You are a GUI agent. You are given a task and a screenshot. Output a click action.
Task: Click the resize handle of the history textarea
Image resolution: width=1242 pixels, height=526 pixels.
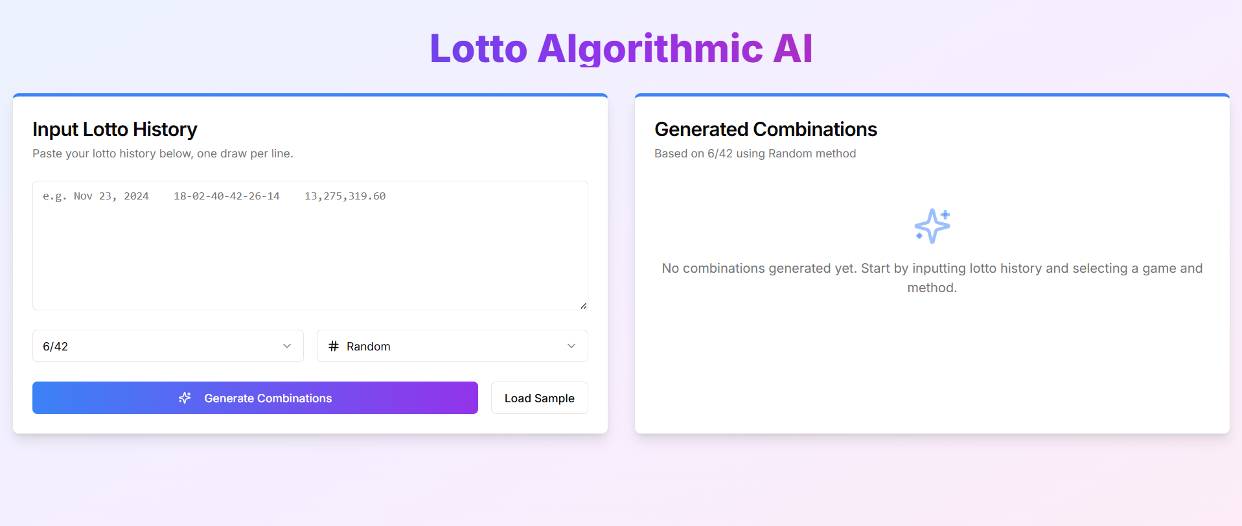[x=584, y=306]
